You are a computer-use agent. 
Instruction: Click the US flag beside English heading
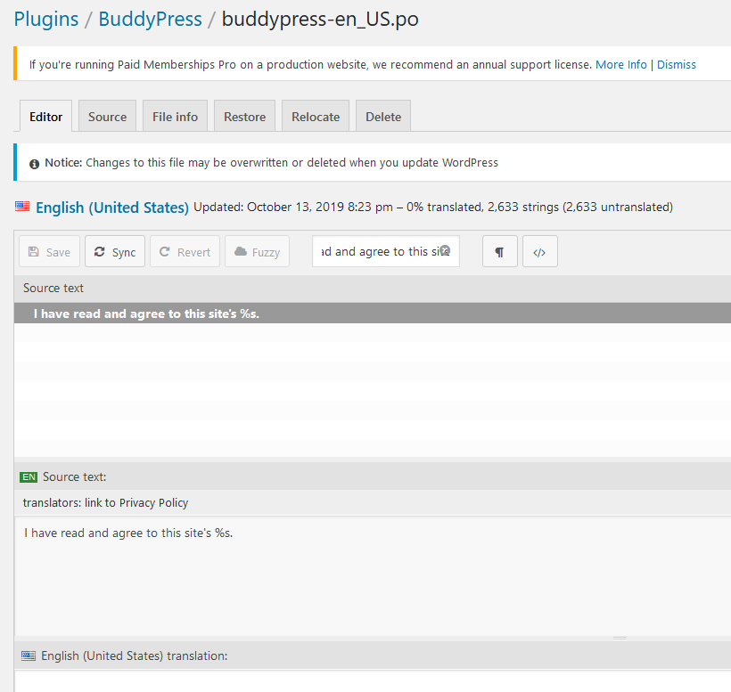tap(22, 207)
